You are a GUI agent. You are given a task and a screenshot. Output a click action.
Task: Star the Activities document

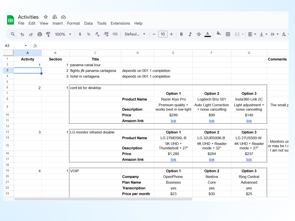click(46, 17)
